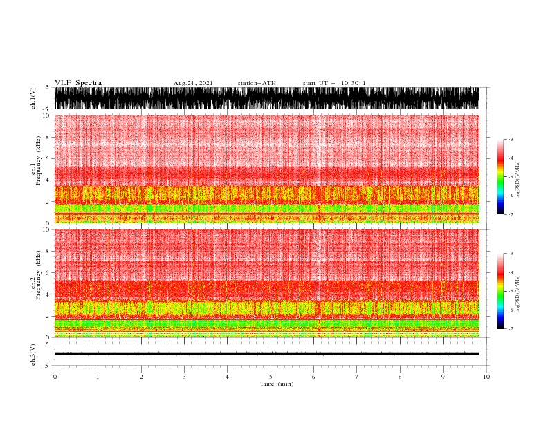
Task: Click the ch.2 spectrogram panel
Action: (266, 283)
